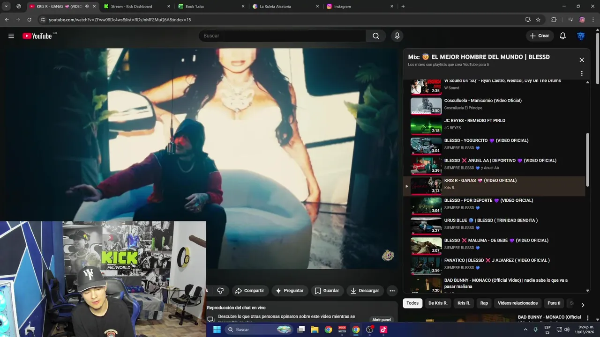Click the Preguntar button
Viewport: 600px width, 337px height.
pyautogui.click(x=289, y=291)
